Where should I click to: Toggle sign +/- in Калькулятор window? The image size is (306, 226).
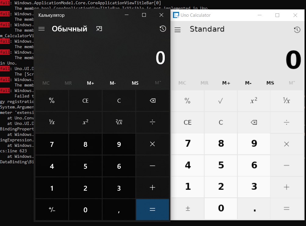click(52, 210)
